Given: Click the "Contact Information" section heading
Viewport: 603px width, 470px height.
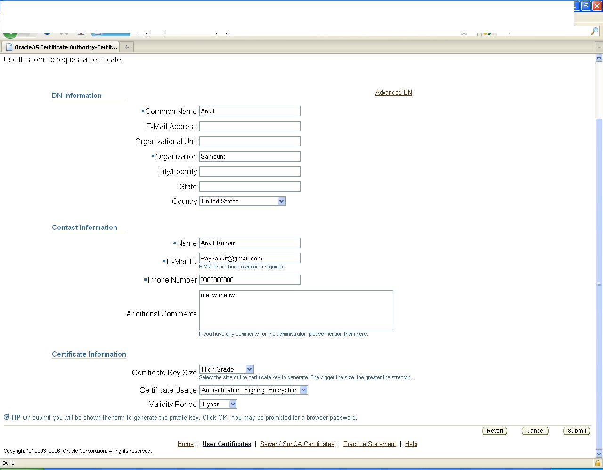Looking at the screenshot, I should pyautogui.click(x=84, y=227).
